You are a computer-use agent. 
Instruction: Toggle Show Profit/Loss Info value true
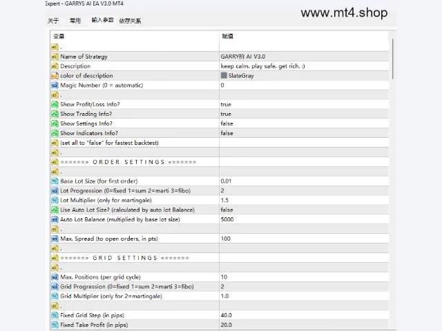[x=226, y=104]
